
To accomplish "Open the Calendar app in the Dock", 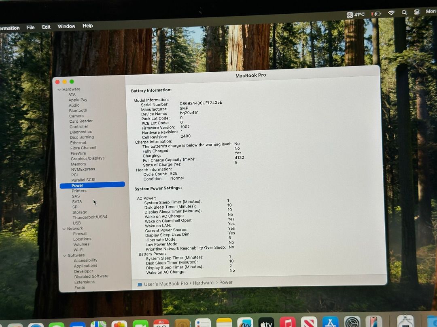I will click(161, 323).
